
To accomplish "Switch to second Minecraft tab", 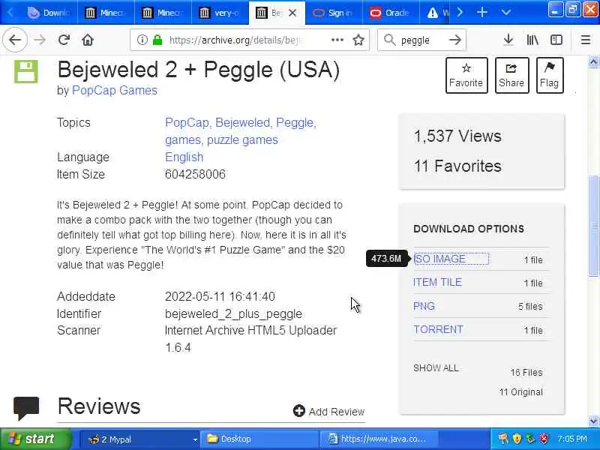I will point(163,13).
